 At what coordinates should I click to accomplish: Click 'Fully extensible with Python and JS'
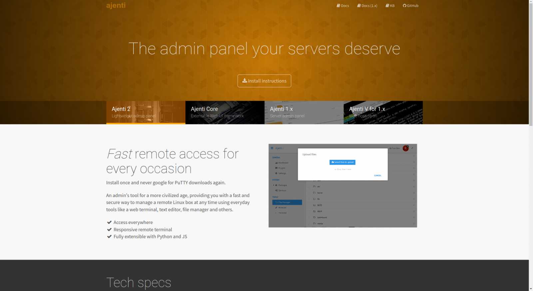pos(150,237)
